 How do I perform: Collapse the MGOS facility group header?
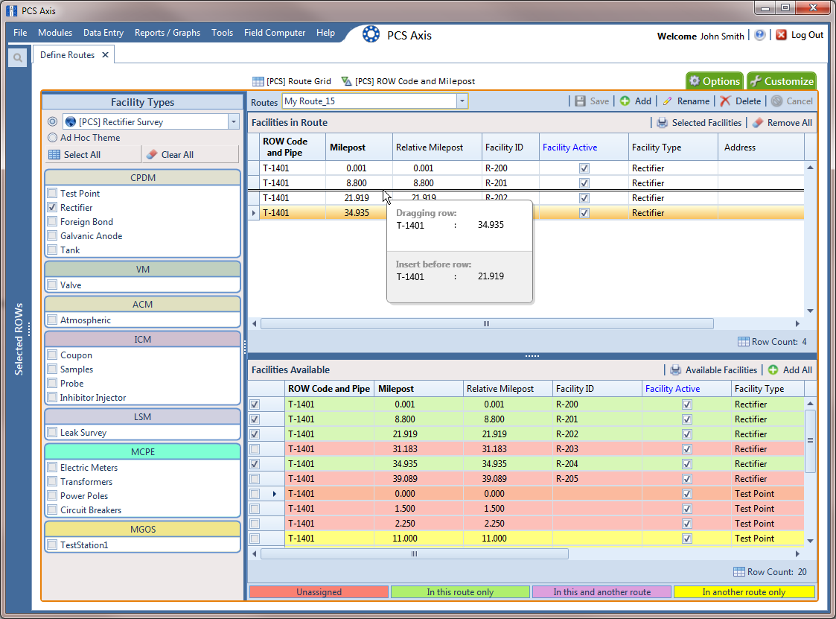pyautogui.click(x=143, y=530)
